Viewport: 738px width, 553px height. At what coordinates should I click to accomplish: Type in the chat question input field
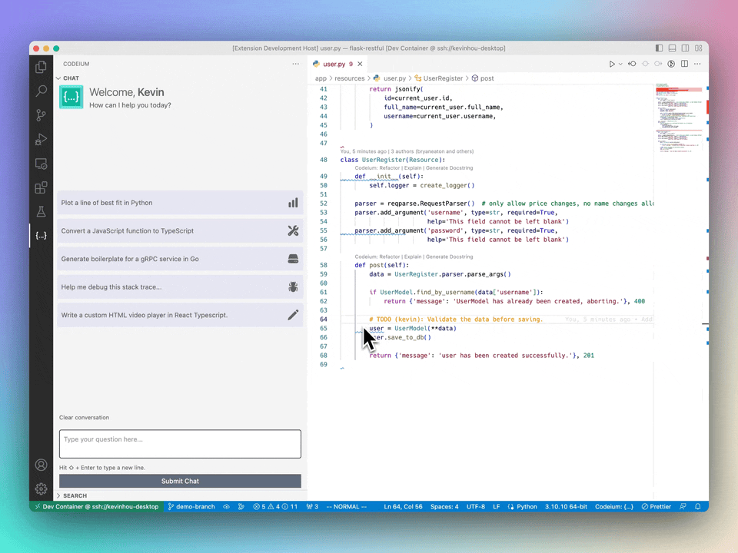point(180,443)
